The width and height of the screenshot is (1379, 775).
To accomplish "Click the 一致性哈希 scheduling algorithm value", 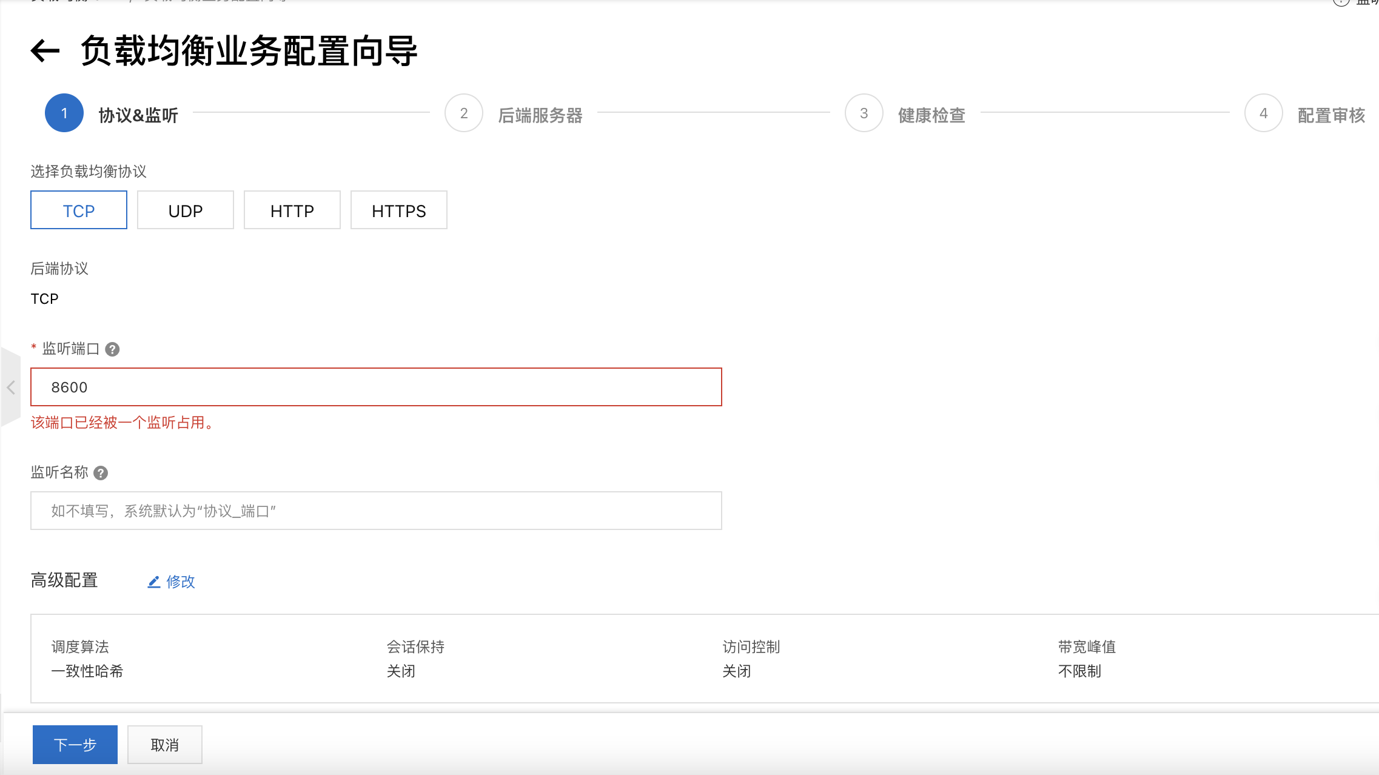I will pyautogui.click(x=87, y=671).
